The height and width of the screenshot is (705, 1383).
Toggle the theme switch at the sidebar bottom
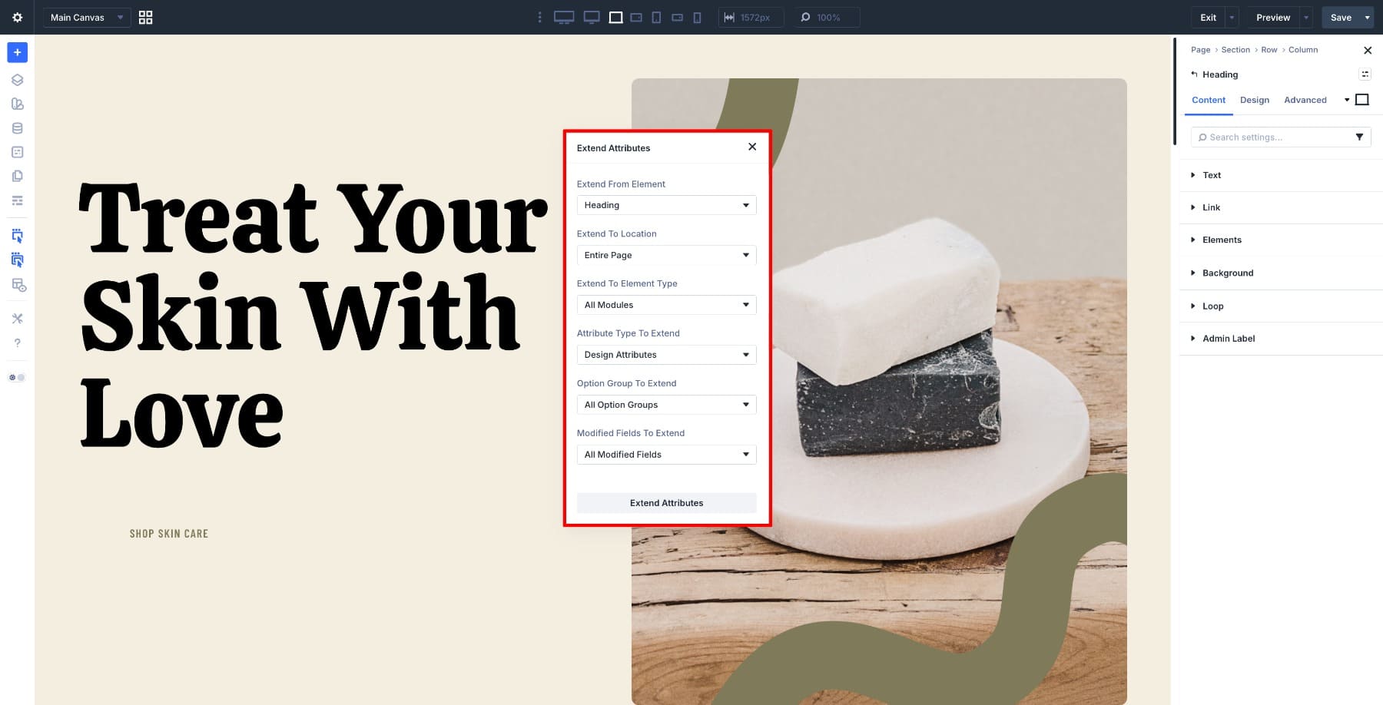click(15, 377)
